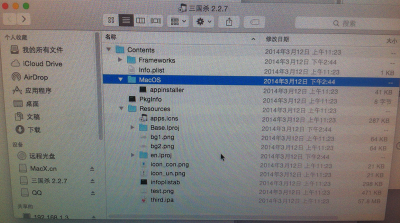Switch to column view in toolbar
Viewport: 400px width, 223px height.
tap(140, 20)
